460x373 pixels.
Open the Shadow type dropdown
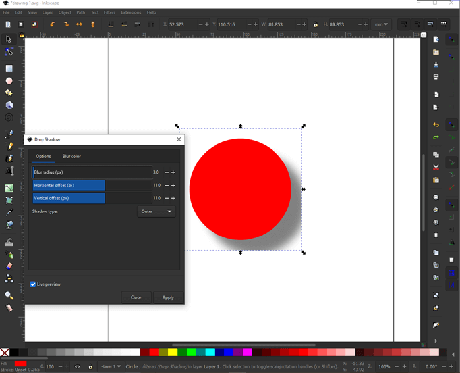pos(156,211)
